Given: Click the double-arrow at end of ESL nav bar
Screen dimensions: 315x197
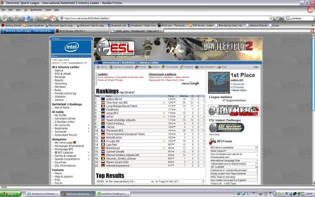Looking at the screenshot, I should tap(256, 67).
